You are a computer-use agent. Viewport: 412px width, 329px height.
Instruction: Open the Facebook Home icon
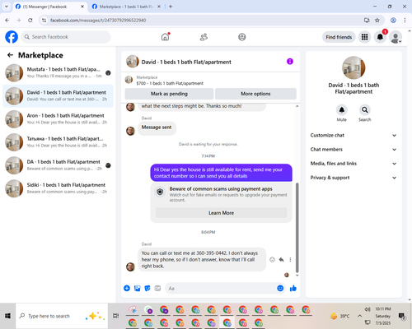(x=165, y=37)
